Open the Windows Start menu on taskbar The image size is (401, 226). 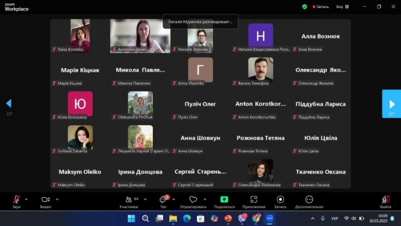point(131,218)
